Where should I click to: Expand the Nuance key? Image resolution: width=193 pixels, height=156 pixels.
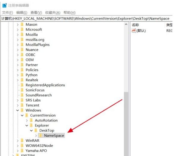point(18,50)
